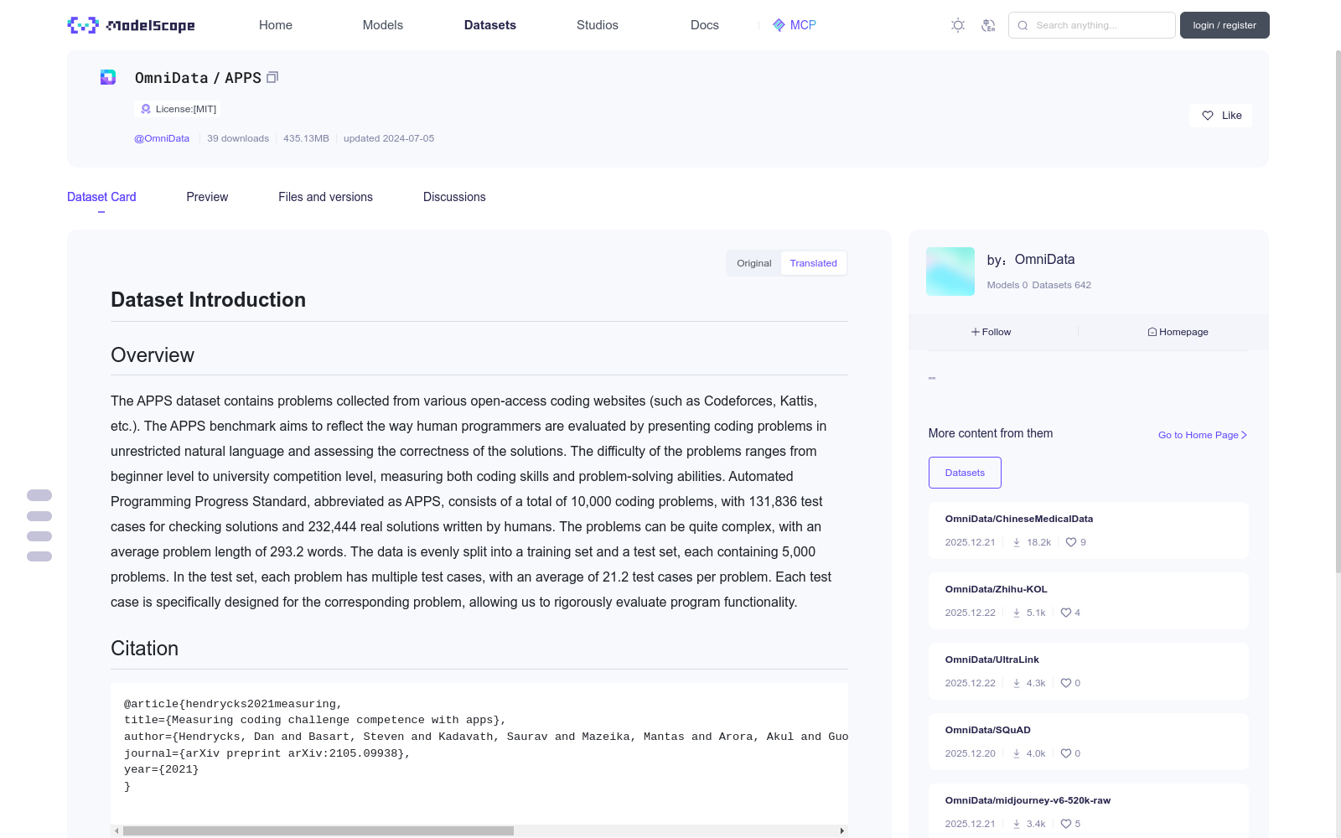Viewport: 1341px width, 838px height.
Task: Switch to the Preview tab
Action: pyautogui.click(x=207, y=197)
